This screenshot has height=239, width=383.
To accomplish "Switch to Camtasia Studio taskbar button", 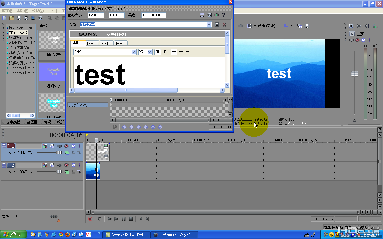I will click(126, 235).
